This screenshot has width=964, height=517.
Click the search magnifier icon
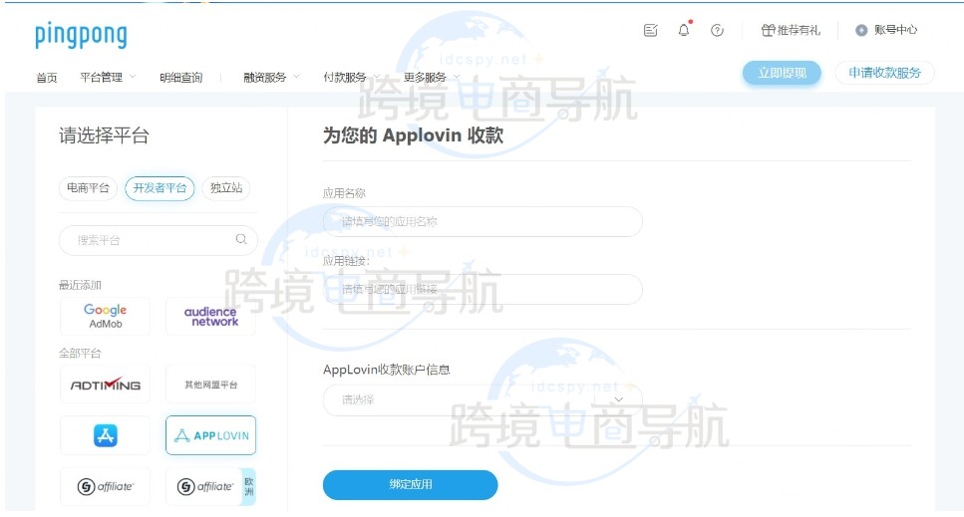[x=241, y=239]
